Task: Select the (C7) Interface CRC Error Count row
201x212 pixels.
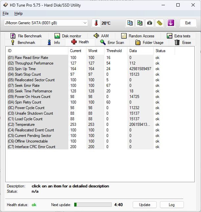Action: point(91,147)
